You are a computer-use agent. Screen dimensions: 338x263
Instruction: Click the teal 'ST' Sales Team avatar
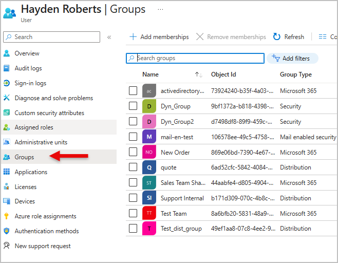click(149, 183)
